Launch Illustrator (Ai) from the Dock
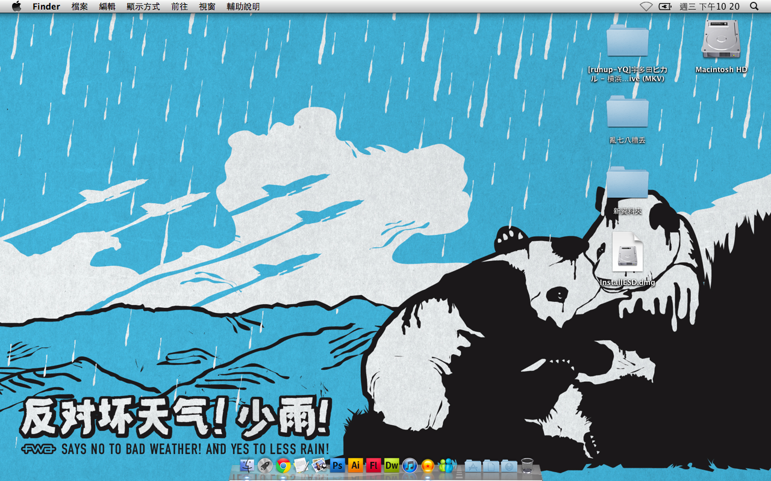771x481 pixels. tap(355, 465)
